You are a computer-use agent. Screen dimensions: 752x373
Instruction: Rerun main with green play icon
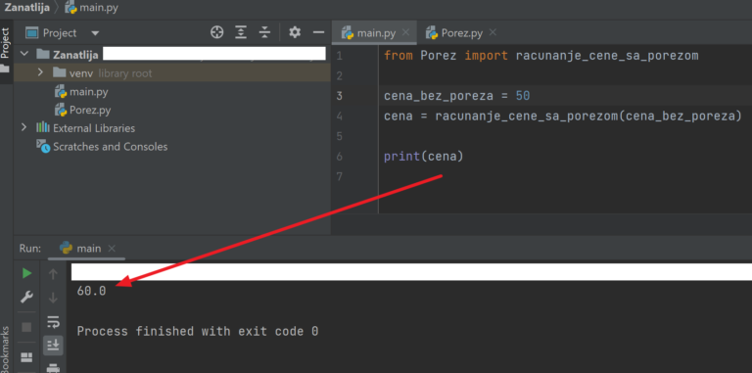(26, 273)
